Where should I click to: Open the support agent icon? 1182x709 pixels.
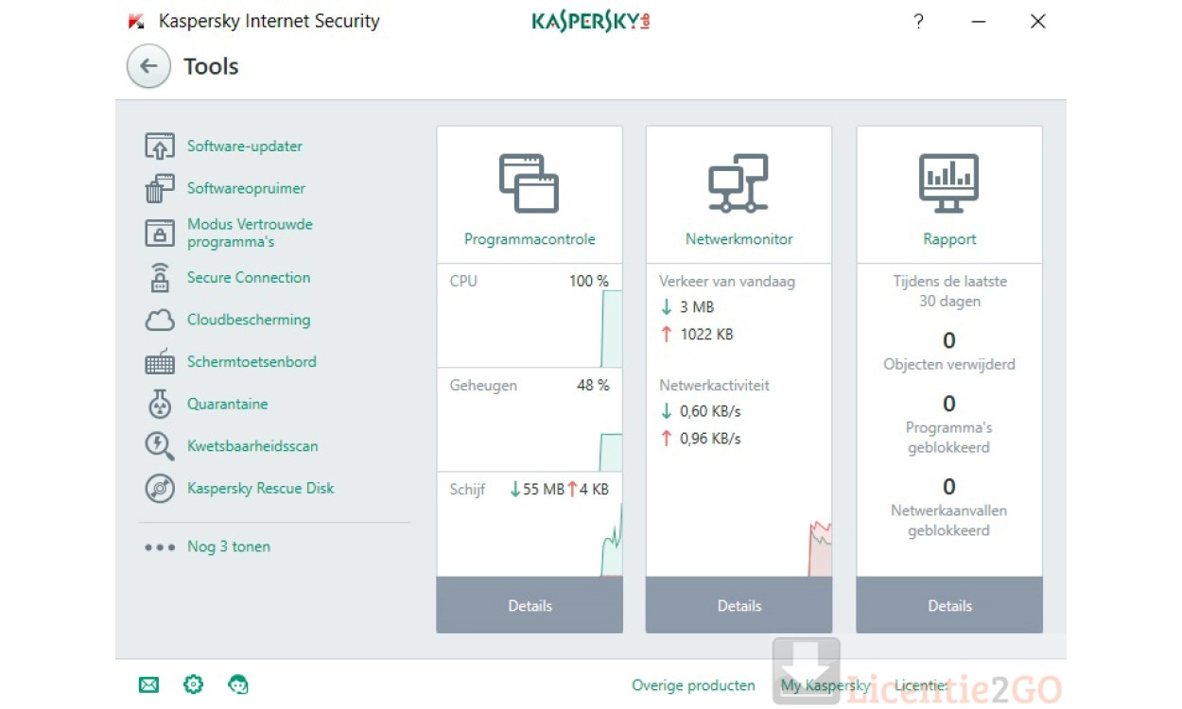pyautogui.click(x=238, y=684)
